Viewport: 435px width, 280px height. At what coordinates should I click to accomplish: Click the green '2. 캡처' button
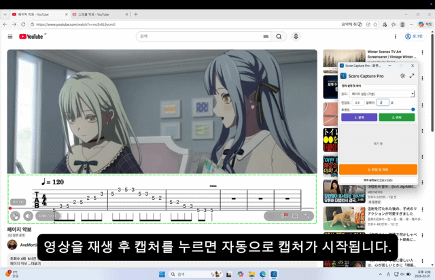point(397,117)
